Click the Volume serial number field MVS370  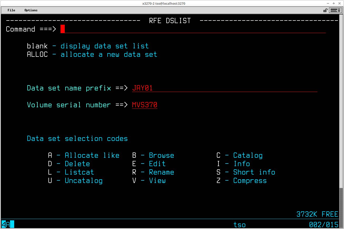click(144, 105)
